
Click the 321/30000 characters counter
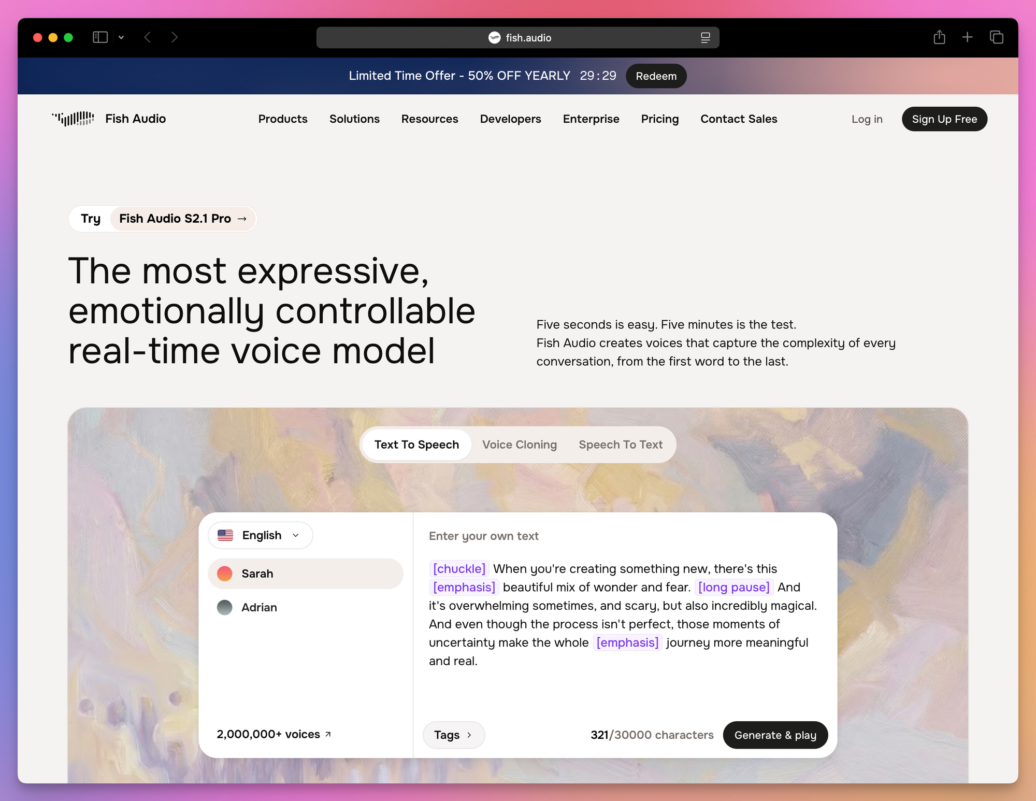[x=652, y=735]
